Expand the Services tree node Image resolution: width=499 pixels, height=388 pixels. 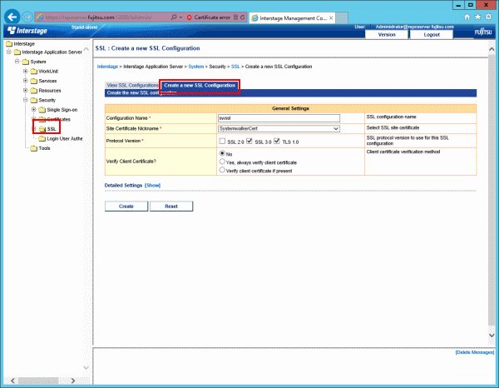(26, 81)
